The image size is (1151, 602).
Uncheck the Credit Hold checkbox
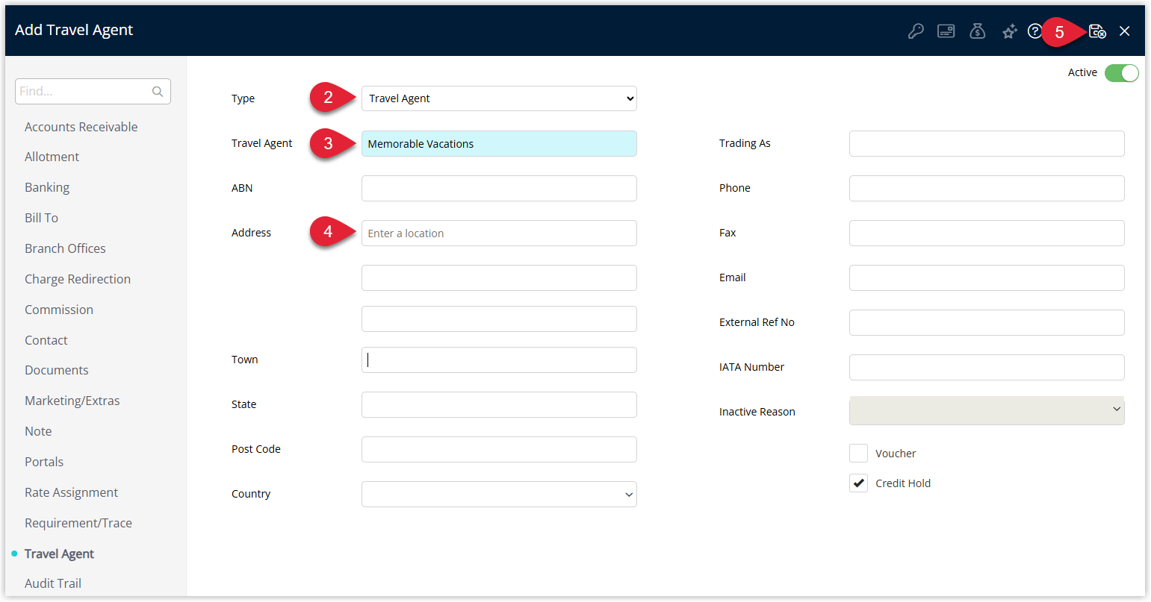tap(859, 483)
